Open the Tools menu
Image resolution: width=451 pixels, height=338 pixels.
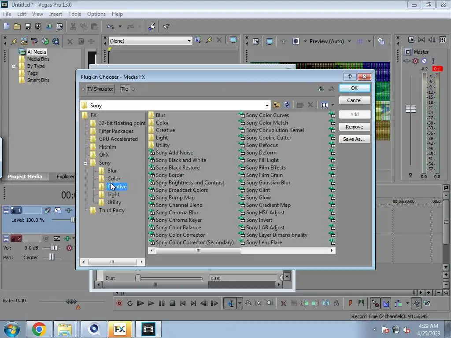tap(74, 14)
